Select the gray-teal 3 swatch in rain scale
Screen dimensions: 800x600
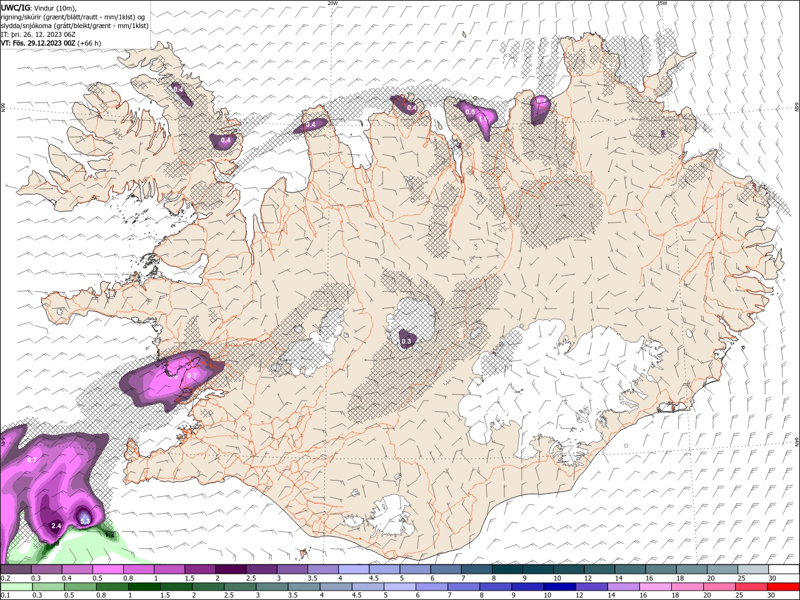pos(272,587)
